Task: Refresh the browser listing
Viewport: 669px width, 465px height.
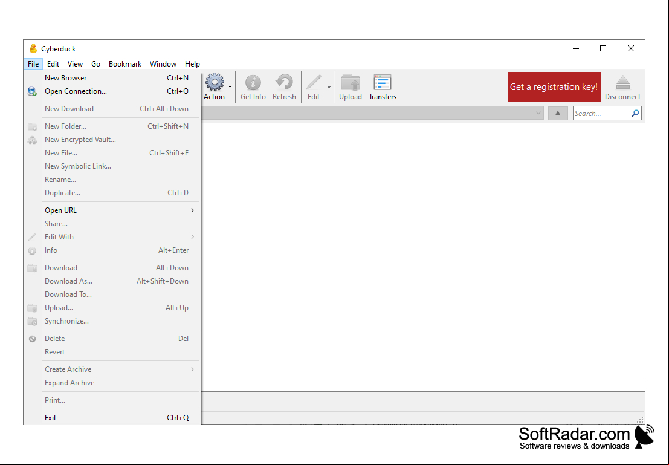Action: click(284, 87)
